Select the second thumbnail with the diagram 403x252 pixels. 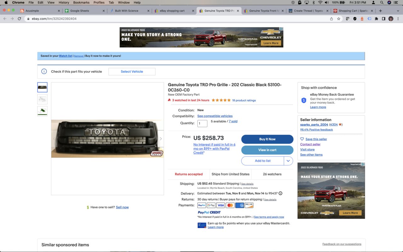pyautogui.click(x=42, y=99)
